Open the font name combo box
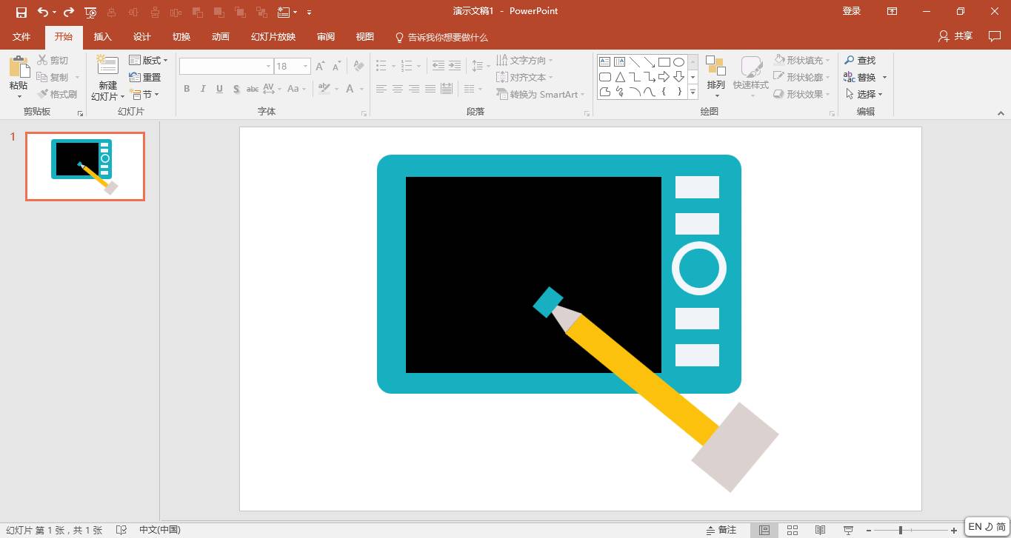Screen dimensions: 1011x538 click(226, 66)
